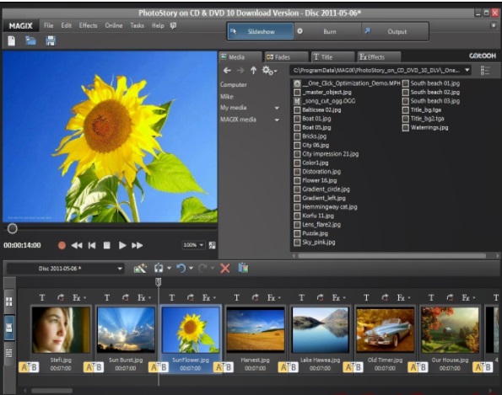This screenshot has width=502, height=395.
Task: Open the Disc 2011-05-06 slideshow dropdown
Action: click(120, 269)
